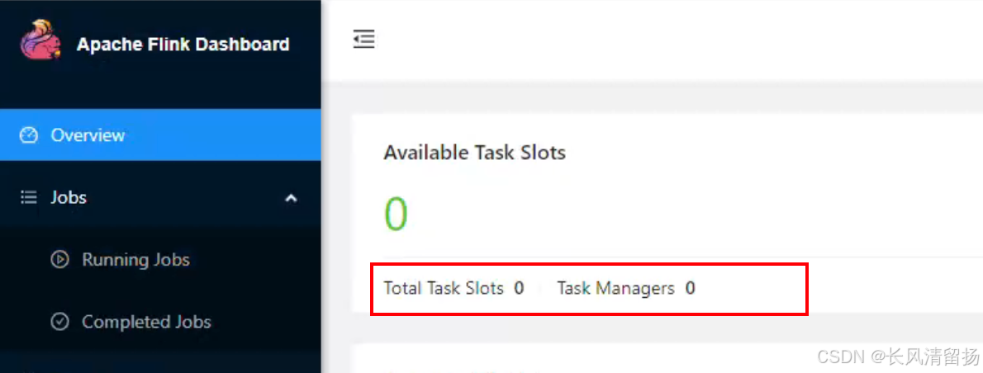Click the Jobs list icon
This screenshot has width=983, height=373.
click(x=29, y=198)
